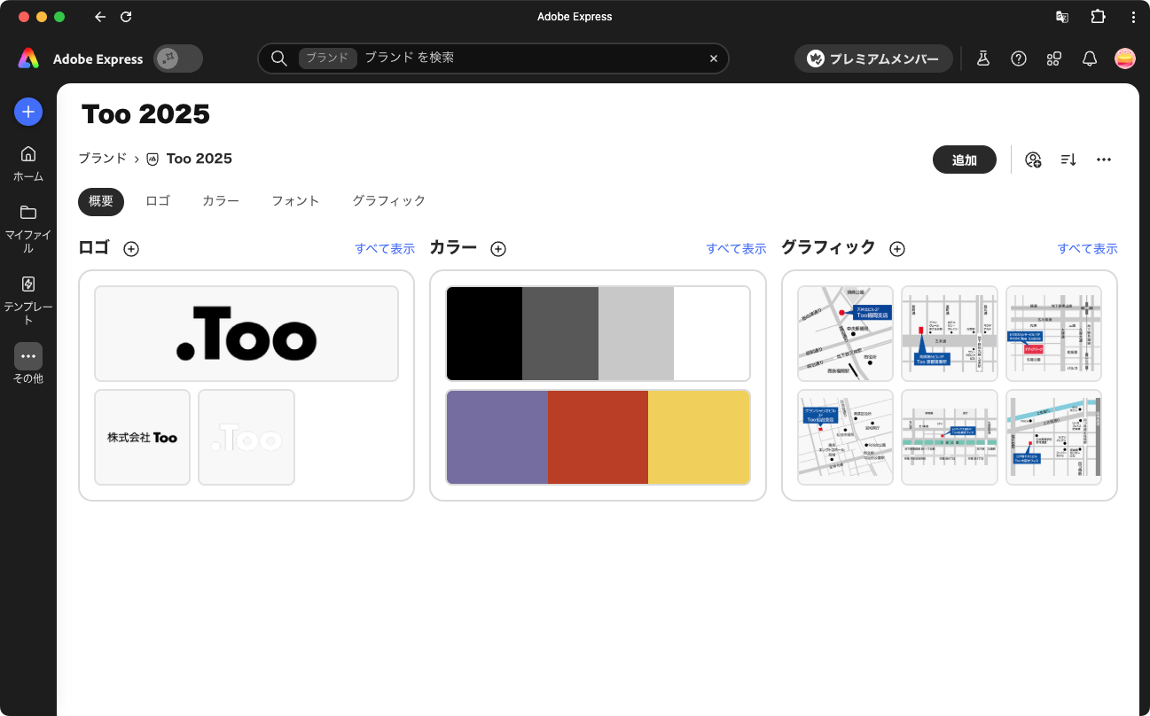This screenshot has height=716, width=1150.
Task: Click the invite people icon
Action: pos(1033,160)
